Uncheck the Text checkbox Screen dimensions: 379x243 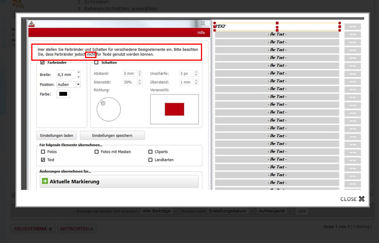point(43,160)
